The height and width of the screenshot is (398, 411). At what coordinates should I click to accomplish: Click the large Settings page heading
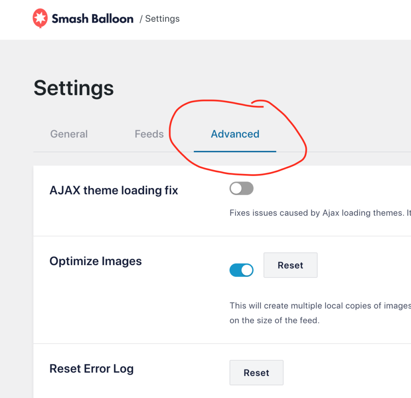[74, 88]
